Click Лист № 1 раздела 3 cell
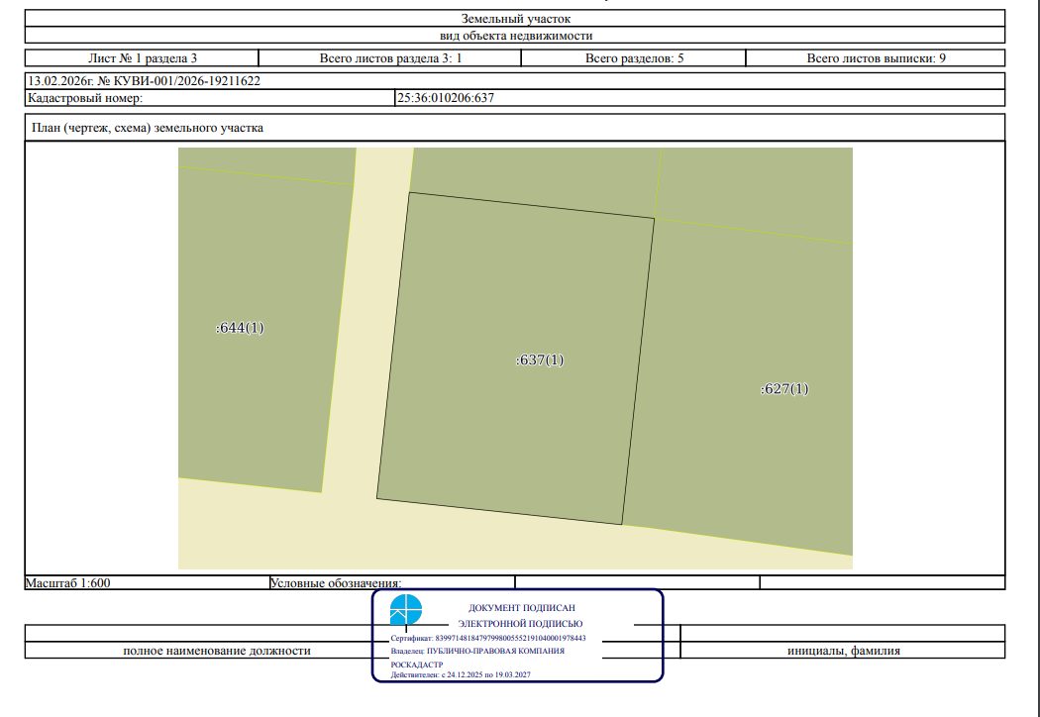 pyautogui.click(x=142, y=57)
